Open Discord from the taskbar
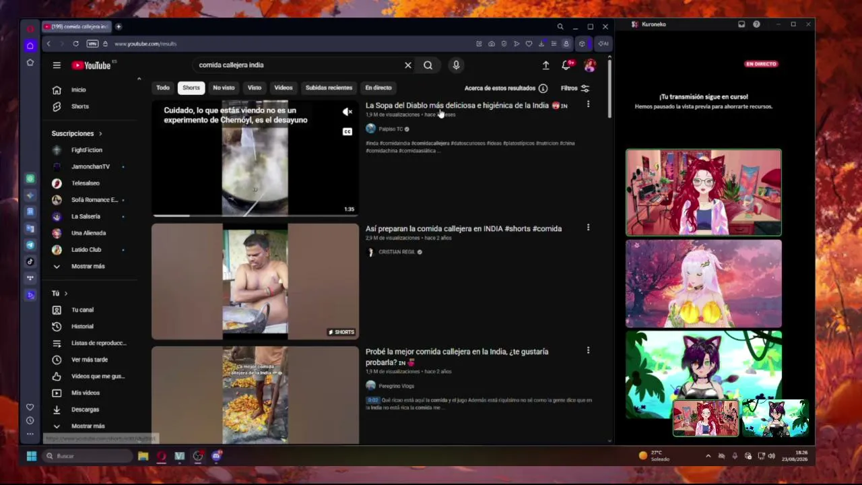 click(x=216, y=456)
